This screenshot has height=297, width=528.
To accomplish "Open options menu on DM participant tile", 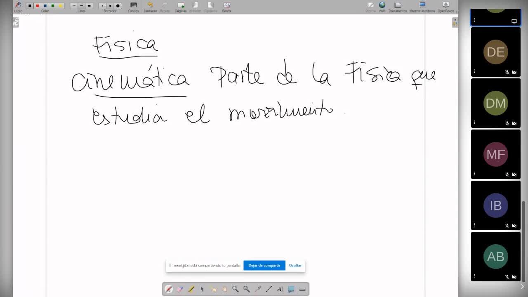I will click(475, 123).
